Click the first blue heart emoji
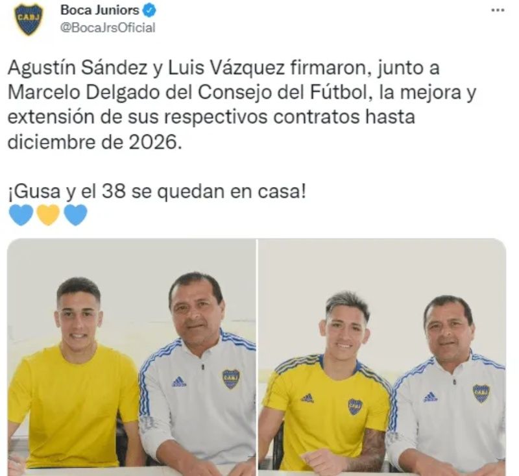This screenshot has width=519, height=476. [x=21, y=215]
